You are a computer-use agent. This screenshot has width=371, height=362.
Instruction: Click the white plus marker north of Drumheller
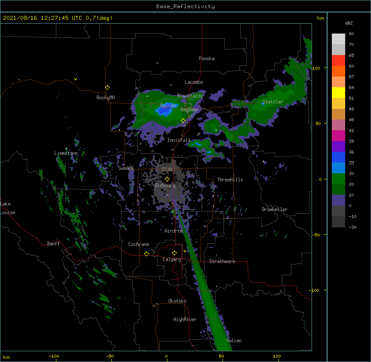263,162
